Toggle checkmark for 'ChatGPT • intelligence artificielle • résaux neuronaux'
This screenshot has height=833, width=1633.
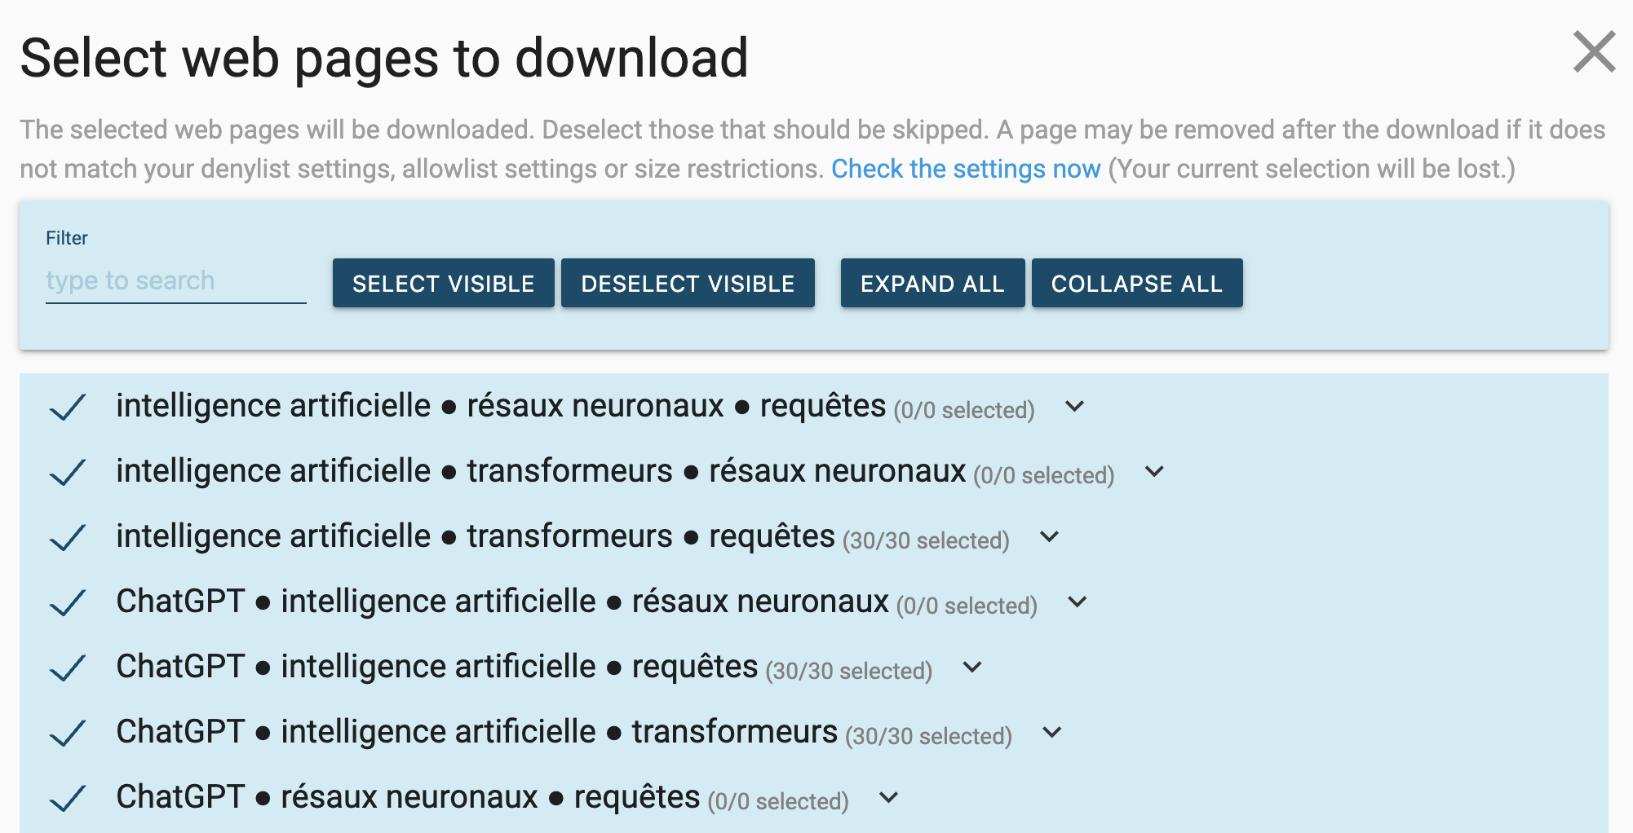[x=68, y=602]
